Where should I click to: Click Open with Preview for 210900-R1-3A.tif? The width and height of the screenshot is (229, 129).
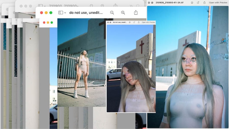pos(218,3)
